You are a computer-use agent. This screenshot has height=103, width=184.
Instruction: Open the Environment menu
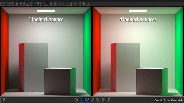click(8, 1)
